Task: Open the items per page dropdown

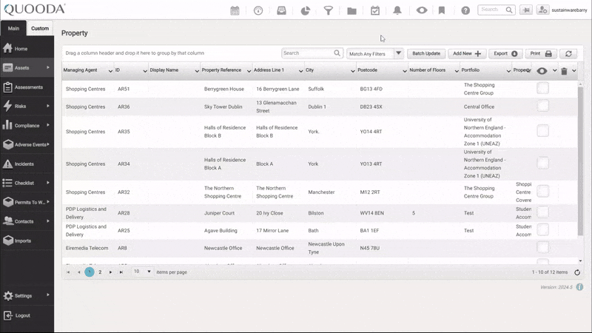Action: (142, 272)
